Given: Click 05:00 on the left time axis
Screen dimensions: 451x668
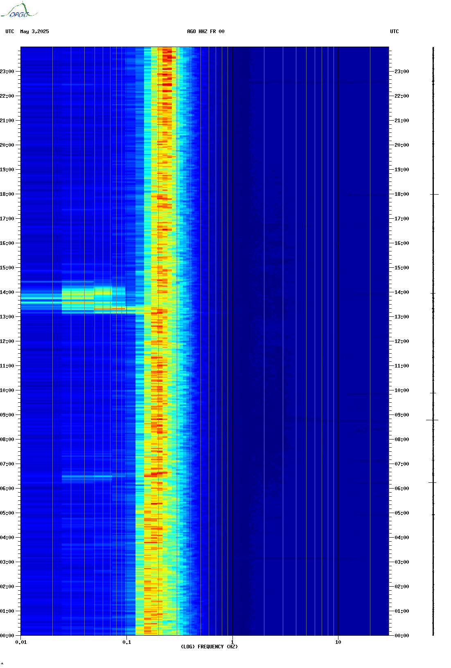Looking at the screenshot, I should (x=7, y=513).
